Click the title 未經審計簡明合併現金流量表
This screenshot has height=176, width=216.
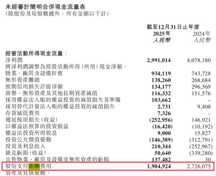click(x=45, y=7)
